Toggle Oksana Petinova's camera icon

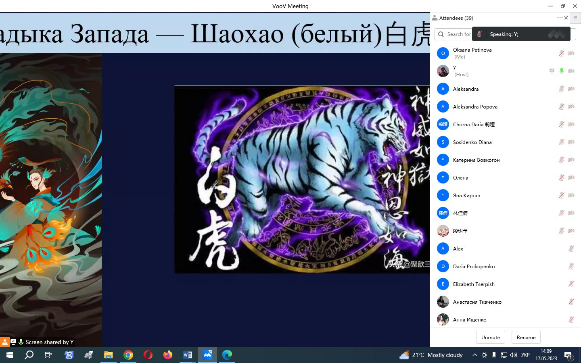[x=571, y=53]
